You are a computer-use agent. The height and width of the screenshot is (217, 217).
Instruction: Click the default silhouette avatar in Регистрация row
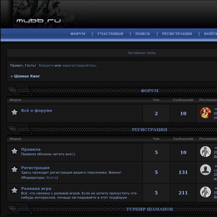point(205,170)
